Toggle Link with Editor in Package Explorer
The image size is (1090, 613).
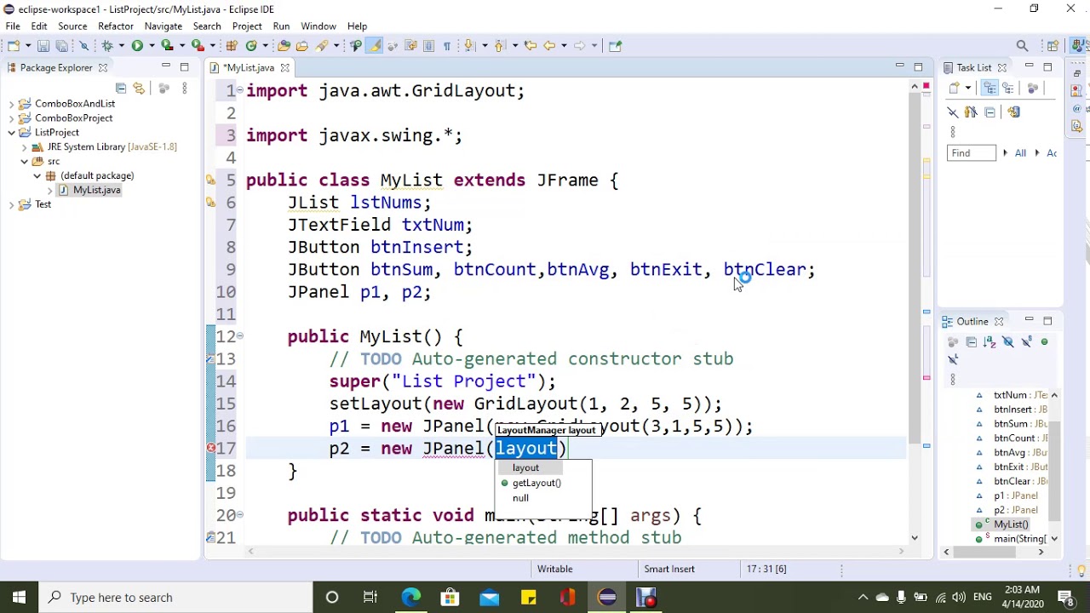(139, 89)
